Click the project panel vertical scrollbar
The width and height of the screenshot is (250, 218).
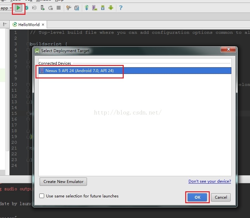coord(7,90)
